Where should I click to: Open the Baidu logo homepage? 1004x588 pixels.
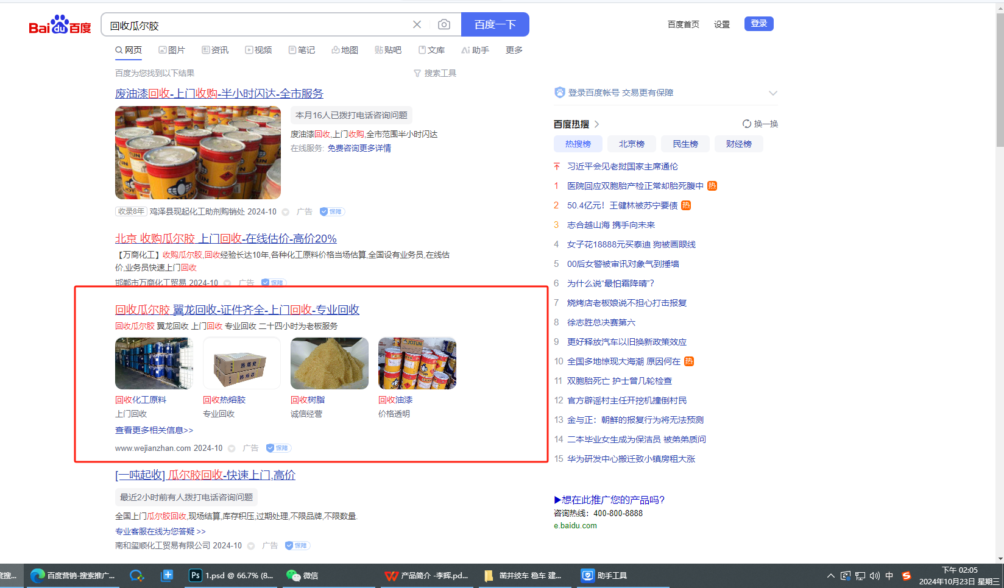tap(60, 25)
